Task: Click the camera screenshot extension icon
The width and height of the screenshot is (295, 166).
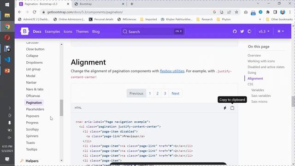Action: click(x=246, y=12)
